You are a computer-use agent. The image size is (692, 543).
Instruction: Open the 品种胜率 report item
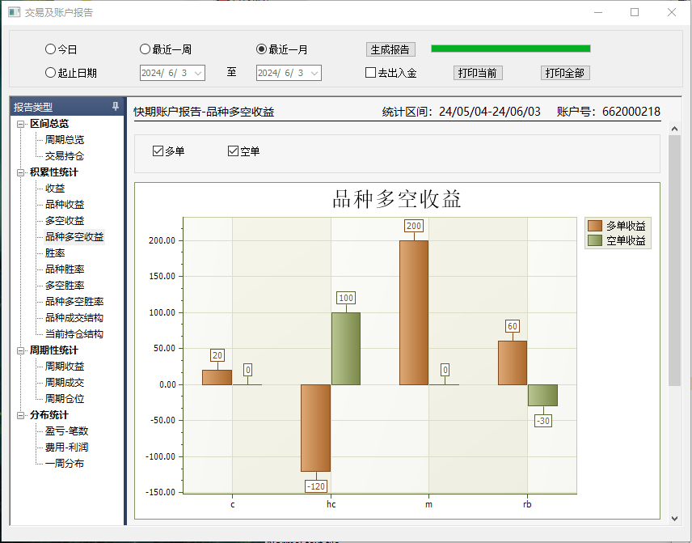(x=65, y=269)
